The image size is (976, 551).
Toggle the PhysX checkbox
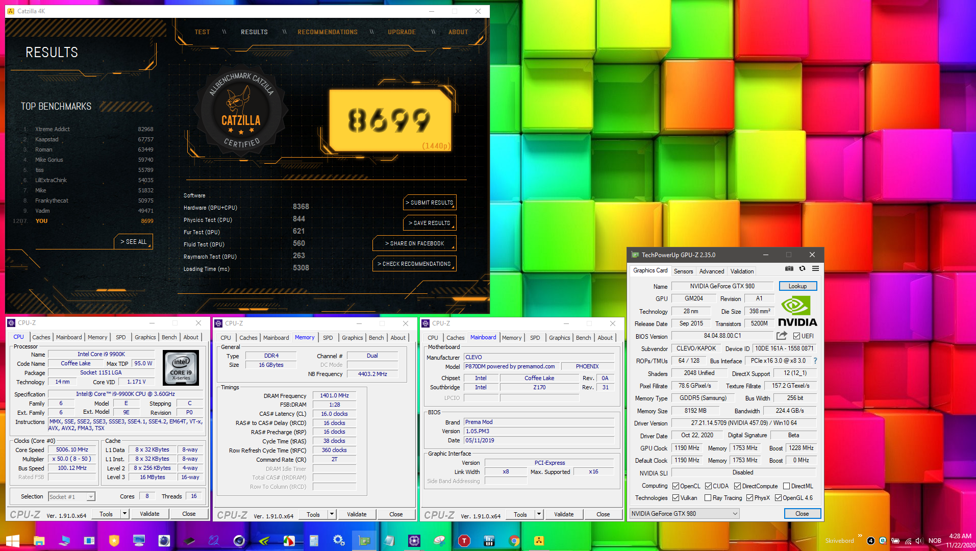749,498
